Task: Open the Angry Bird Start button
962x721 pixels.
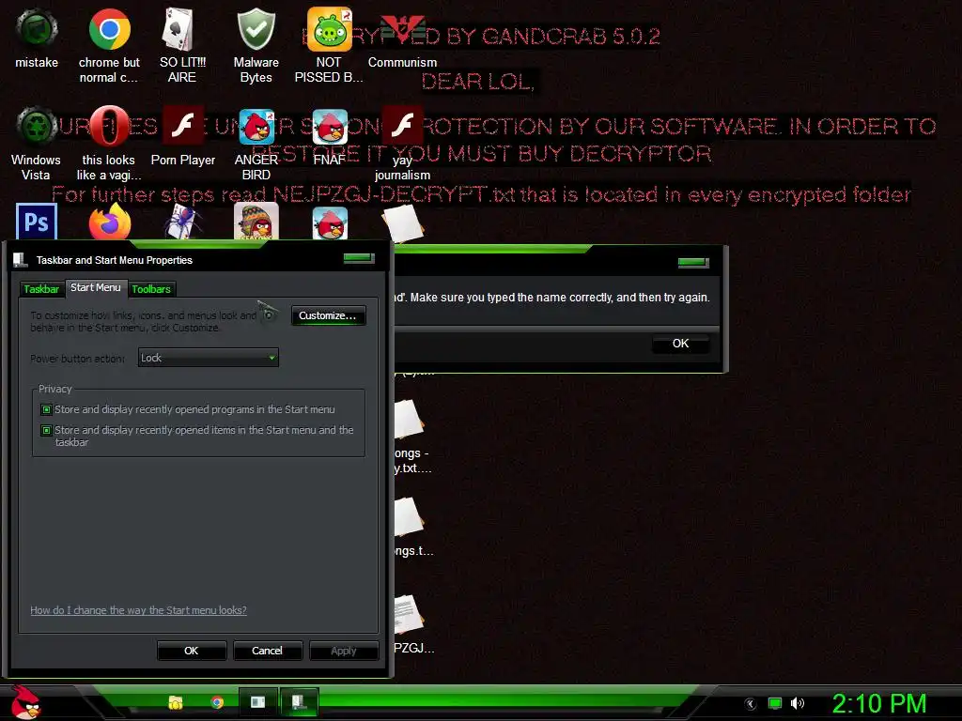Action: pyautogui.click(x=26, y=702)
